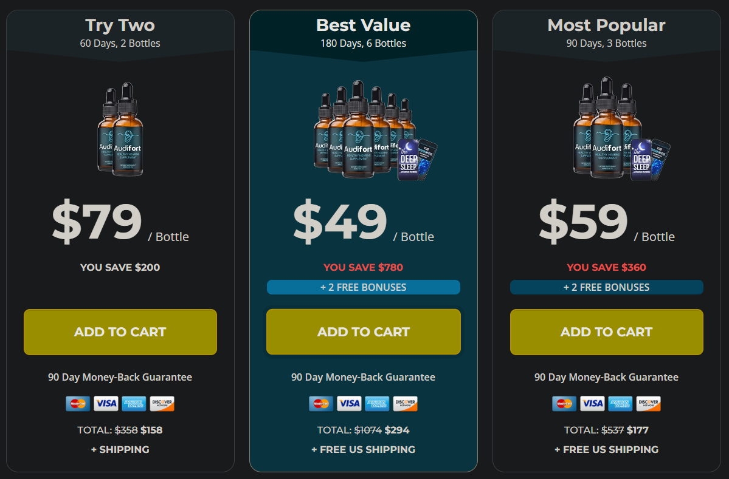The image size is (729, 479).
Task: Click American Express icon in Best Value plan
Action: click(x=377, y=404)
